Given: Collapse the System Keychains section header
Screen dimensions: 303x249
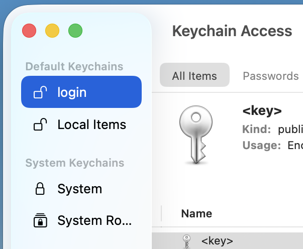Looking at the screenshot, I should coord(74,163).
